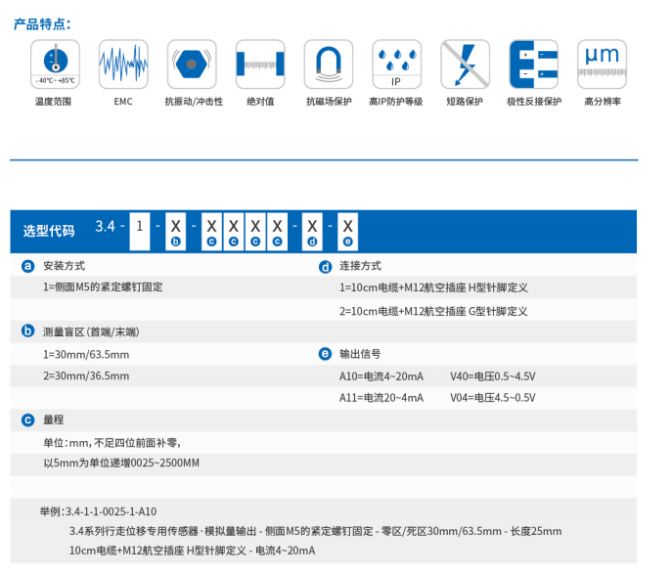This screenshot has height=574, width=672.
Task: Click the temperature range thermometer icon
Action: click(x=55, y=65)
